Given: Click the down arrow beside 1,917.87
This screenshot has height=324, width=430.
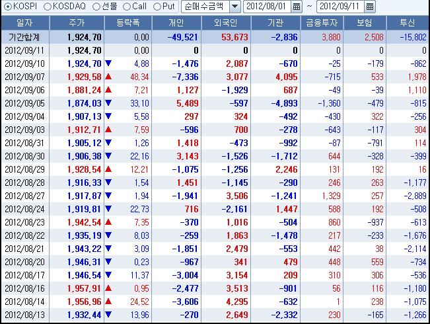Looking at the screenshot, I should [x=108, y=196].
